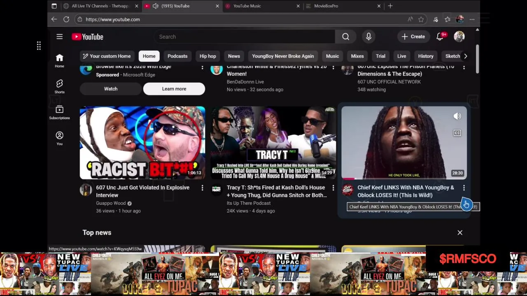Play the TRACY T thumbnail video

point(273,143)
